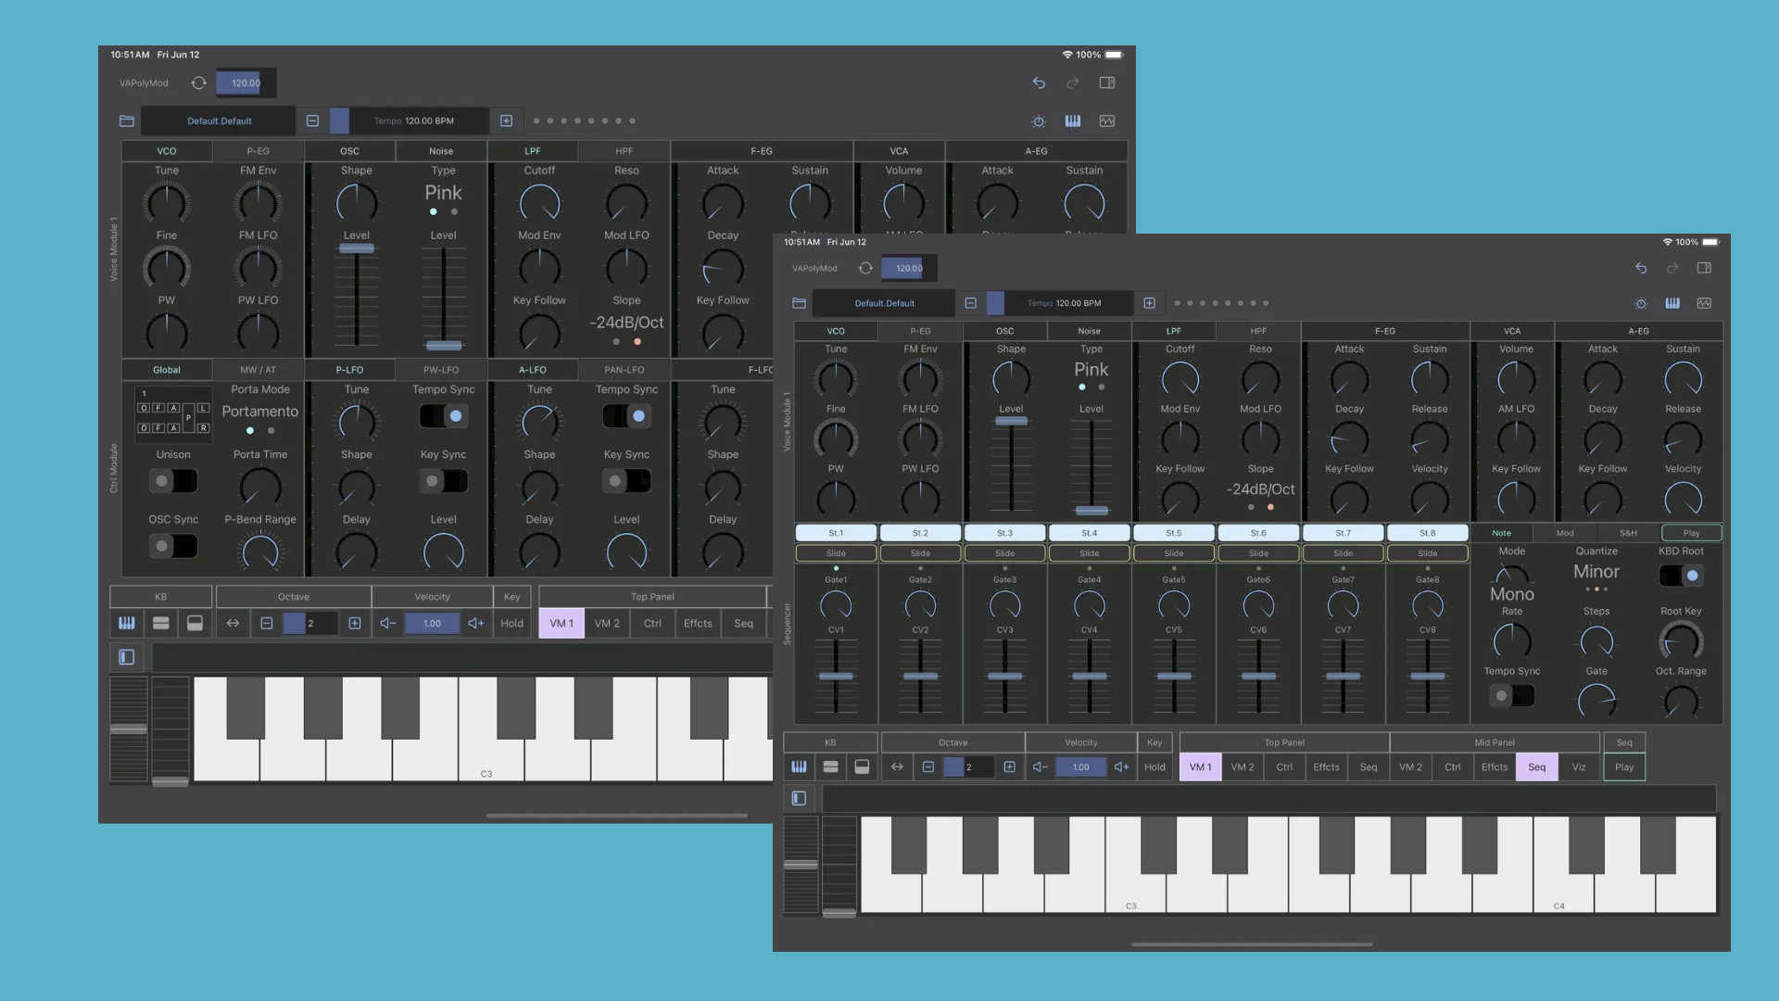Click redo arrow in front window header
Screen dimensions: 1779x1001
[1672, 268]
